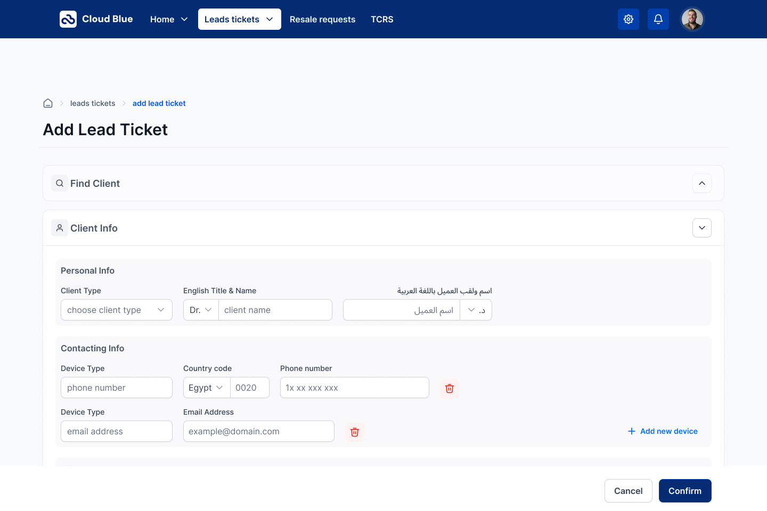Click the Find Client search icon

[60, 183]
